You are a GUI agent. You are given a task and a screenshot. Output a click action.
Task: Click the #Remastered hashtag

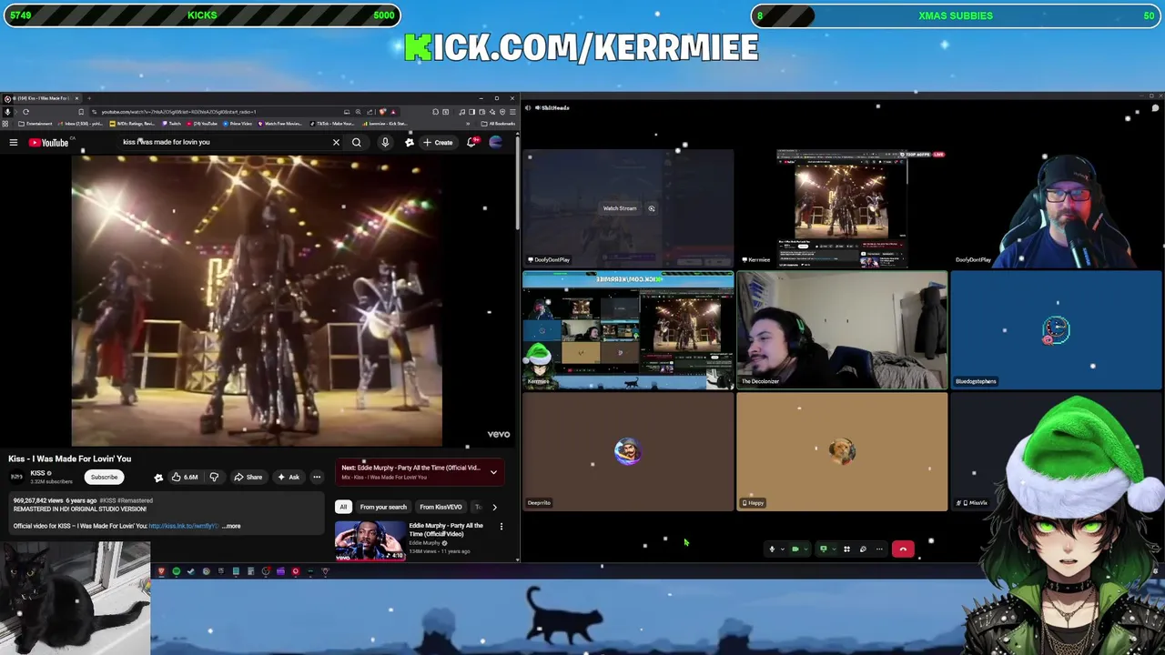click(135, 500)
